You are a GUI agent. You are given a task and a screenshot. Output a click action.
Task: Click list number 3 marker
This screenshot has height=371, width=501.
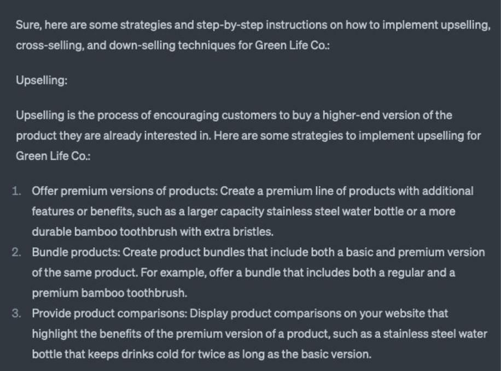16,314
